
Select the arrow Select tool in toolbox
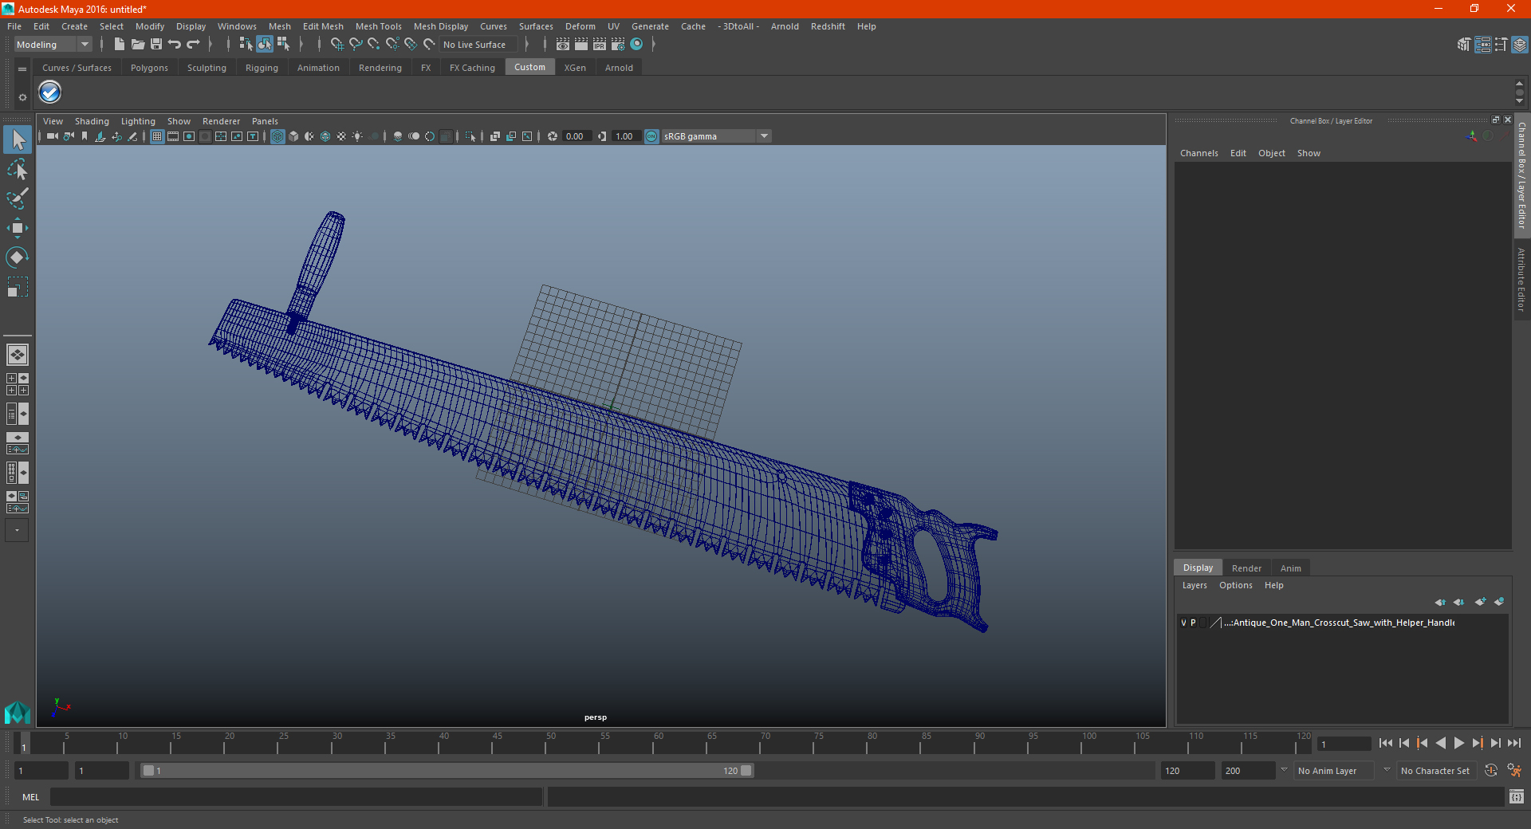(x=18, y=139)
